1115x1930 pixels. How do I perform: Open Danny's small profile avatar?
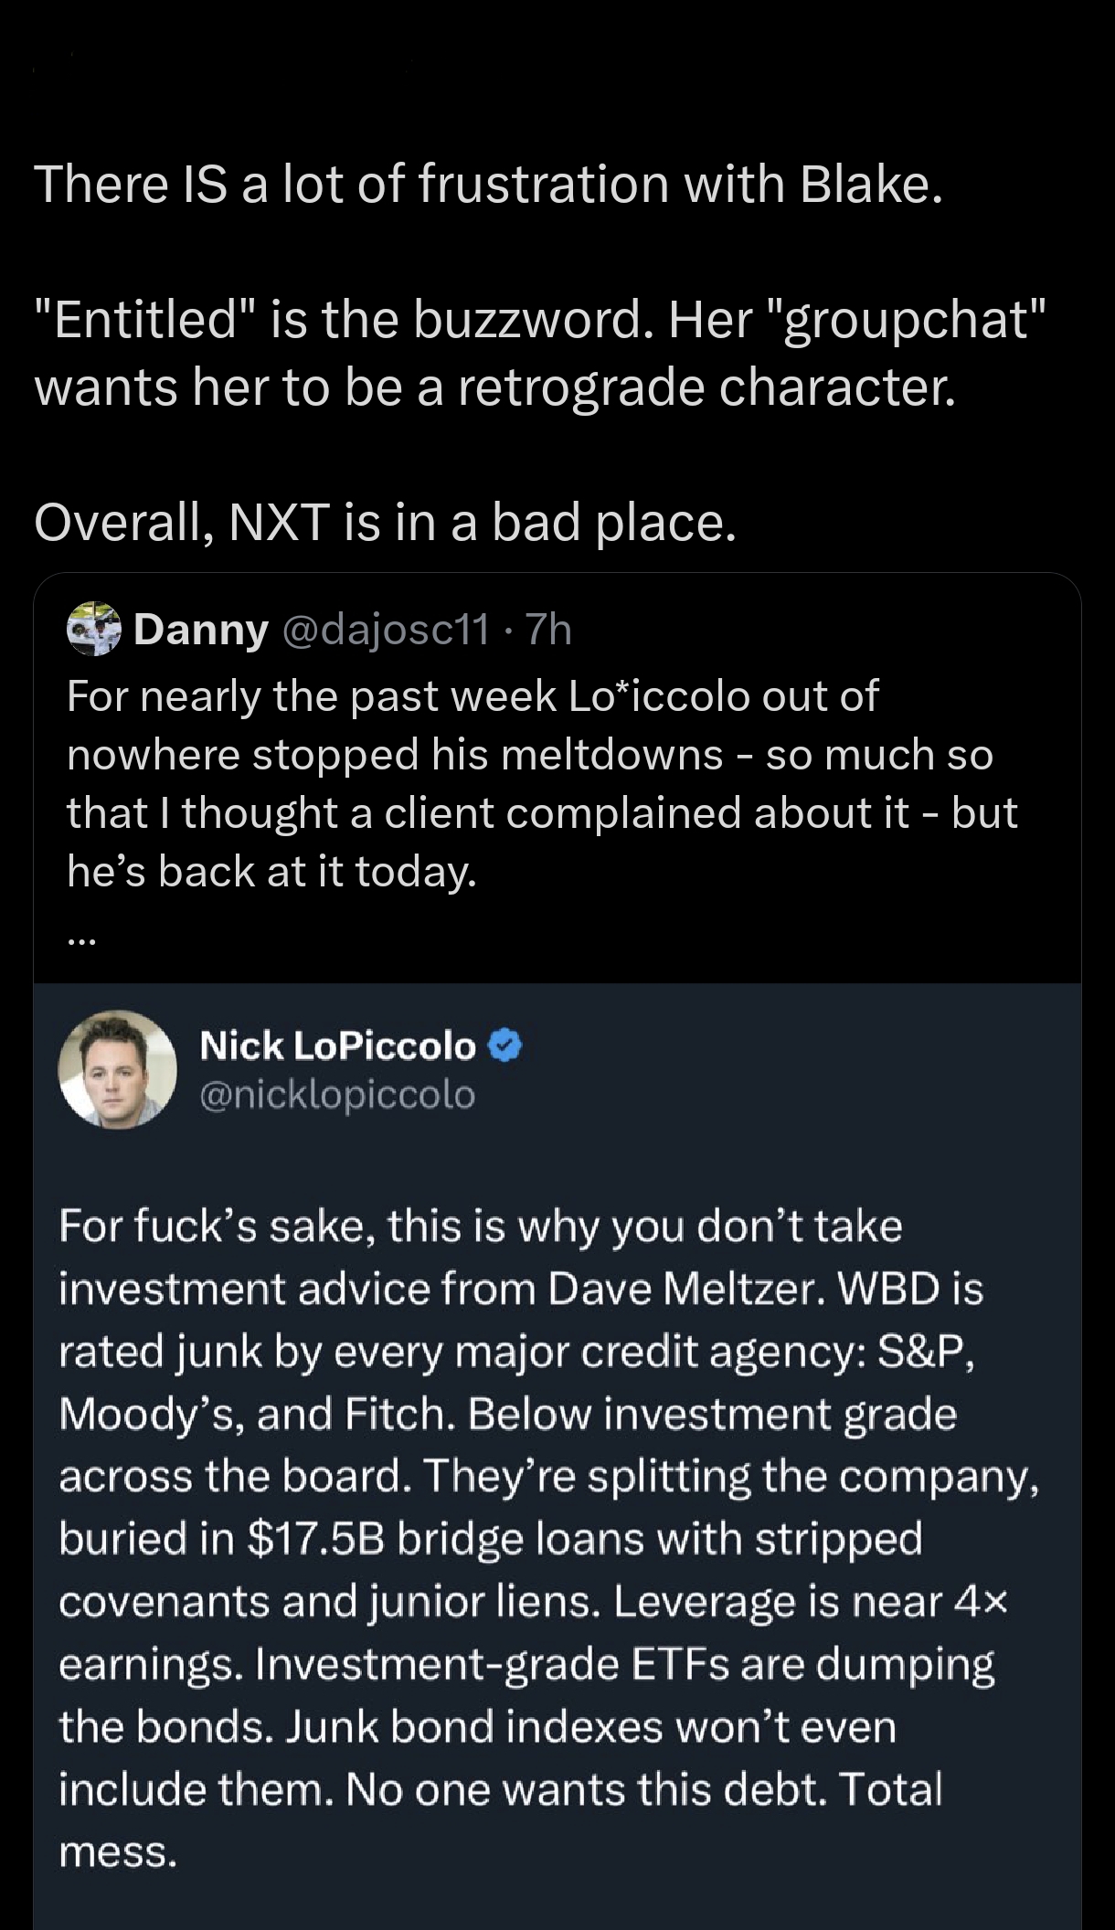click(94, 629)
